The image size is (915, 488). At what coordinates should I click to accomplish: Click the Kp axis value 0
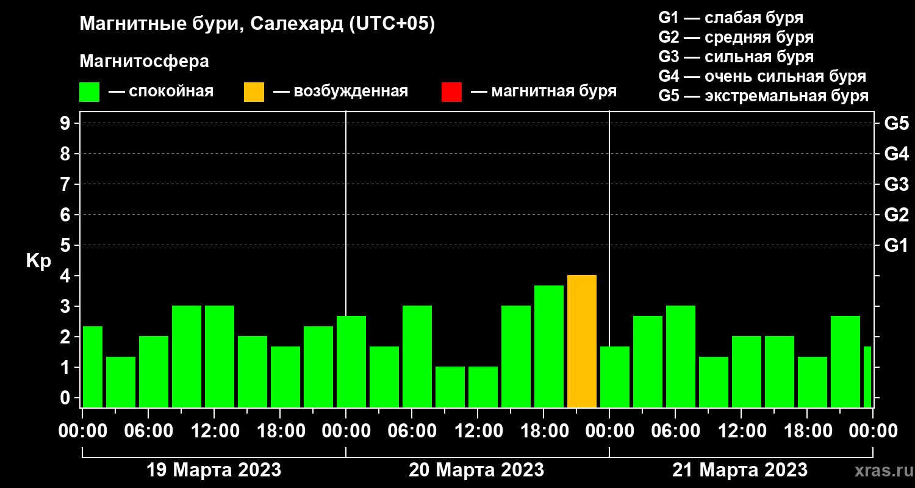point(66,398)
